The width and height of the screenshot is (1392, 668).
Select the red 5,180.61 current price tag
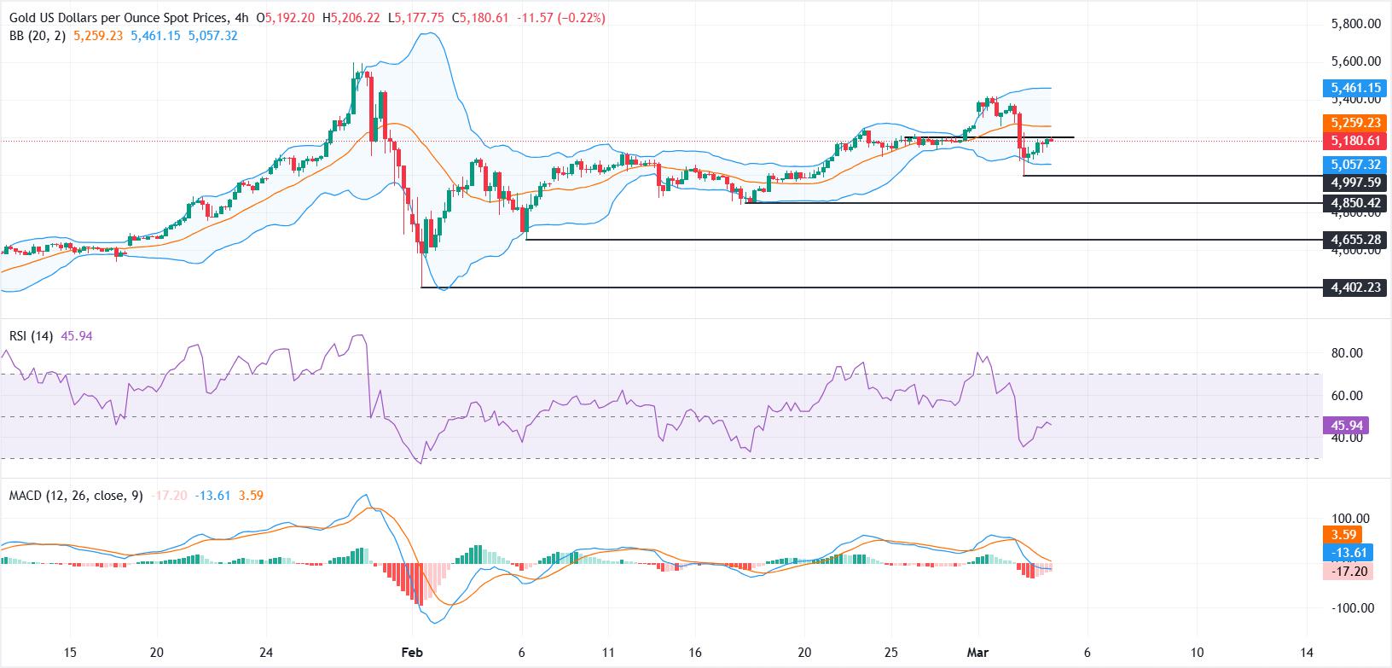(1352, 141)
